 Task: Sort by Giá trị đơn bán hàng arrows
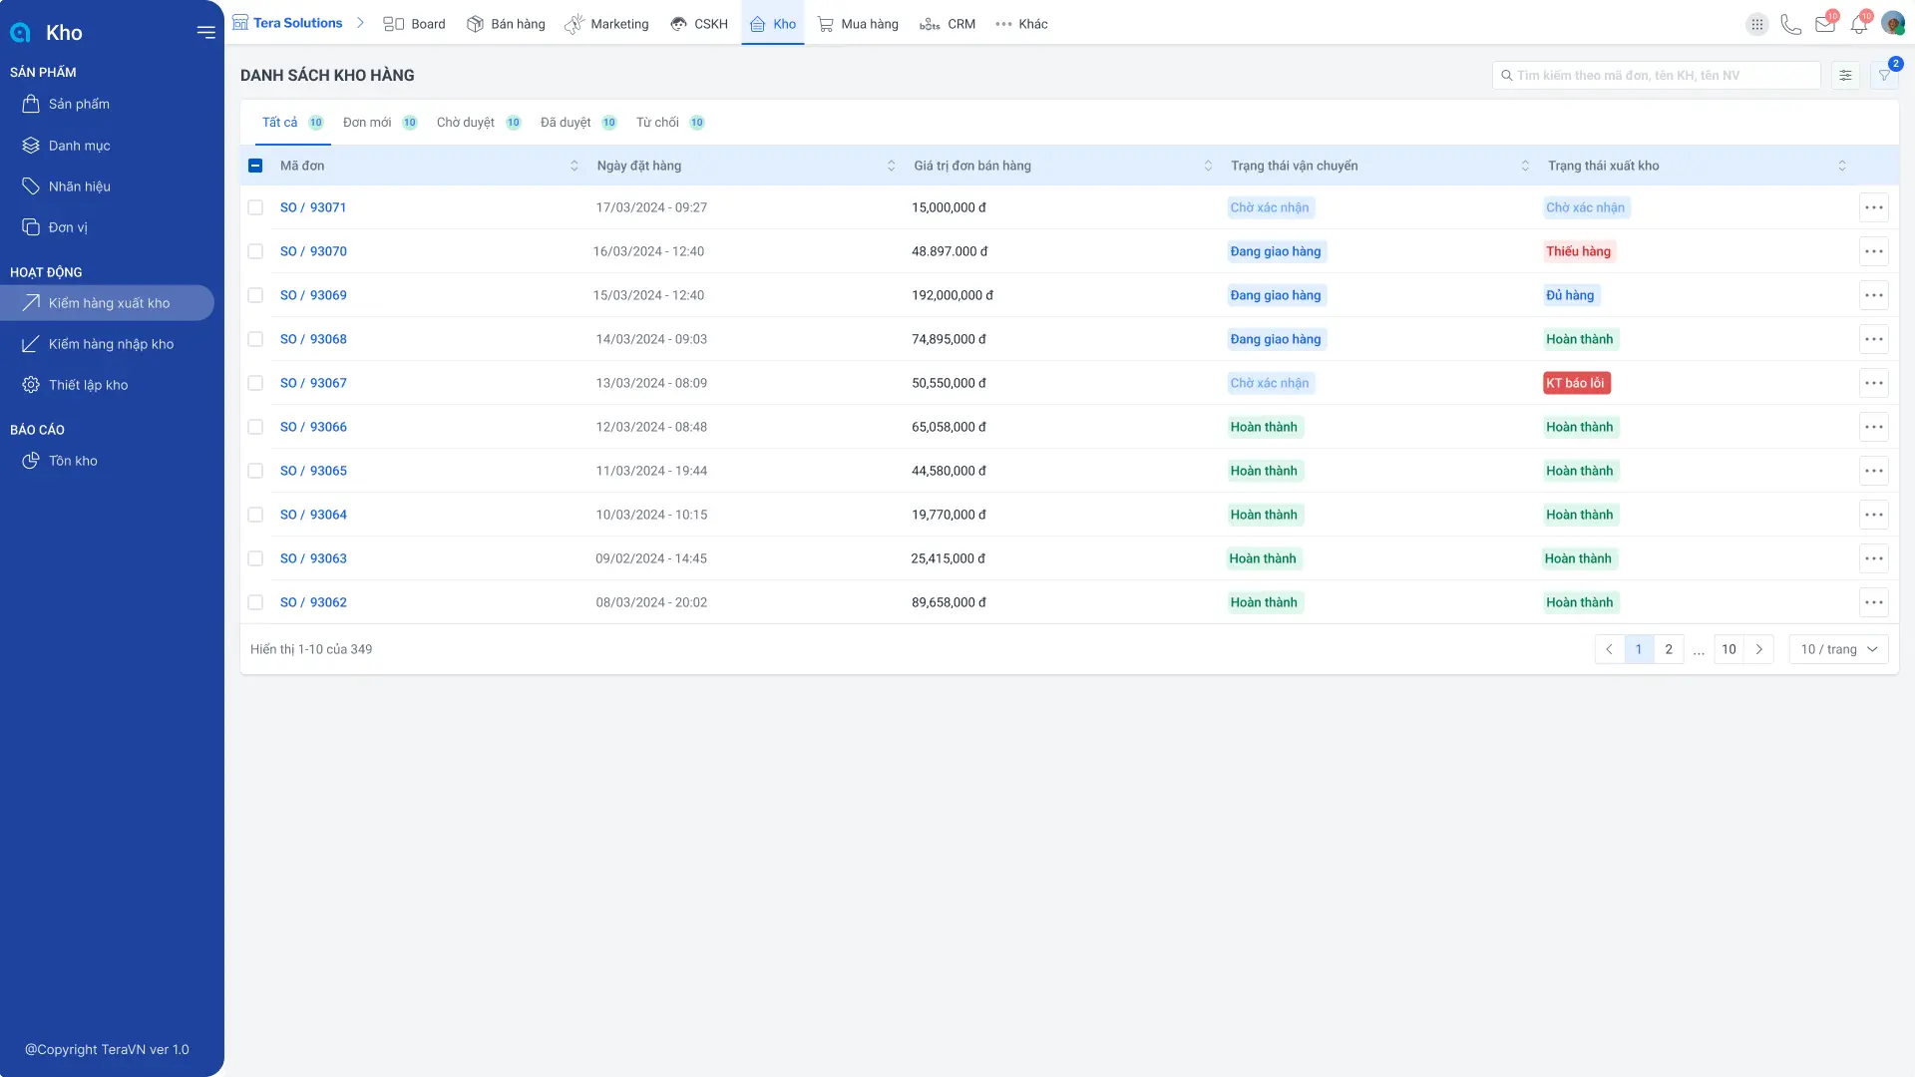pos(1208,166)
